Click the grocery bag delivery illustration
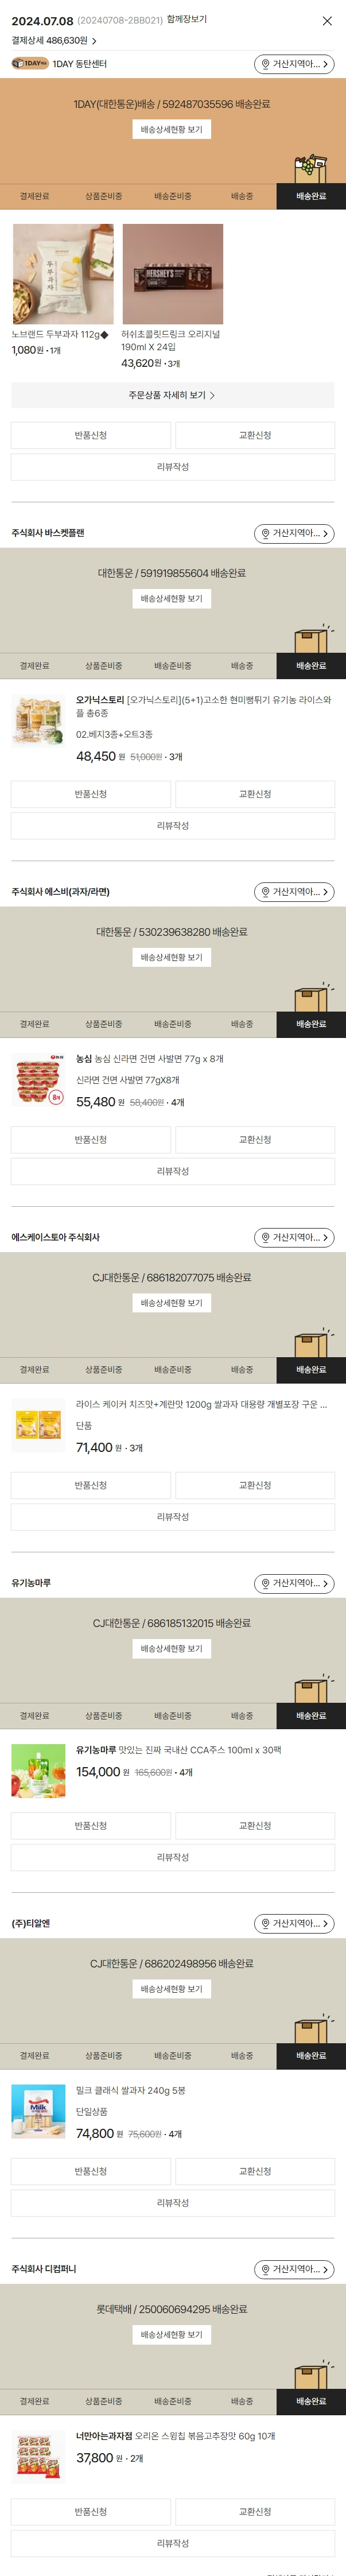Image resolution: width=346 pixels, height=2576 pixels. 311,169
